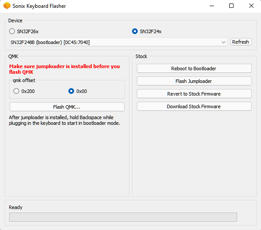Image resolution: width=261 pixels, height=230 pixels.
Task: Choose the 0x200 qmk offset option
Action: tap(16, 91)
